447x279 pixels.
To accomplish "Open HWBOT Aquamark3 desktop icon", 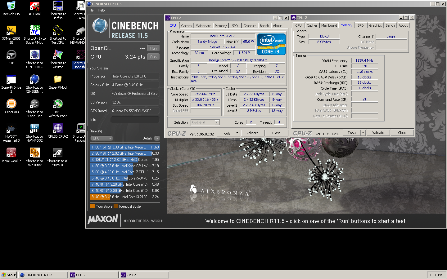I will pos(11,133).
